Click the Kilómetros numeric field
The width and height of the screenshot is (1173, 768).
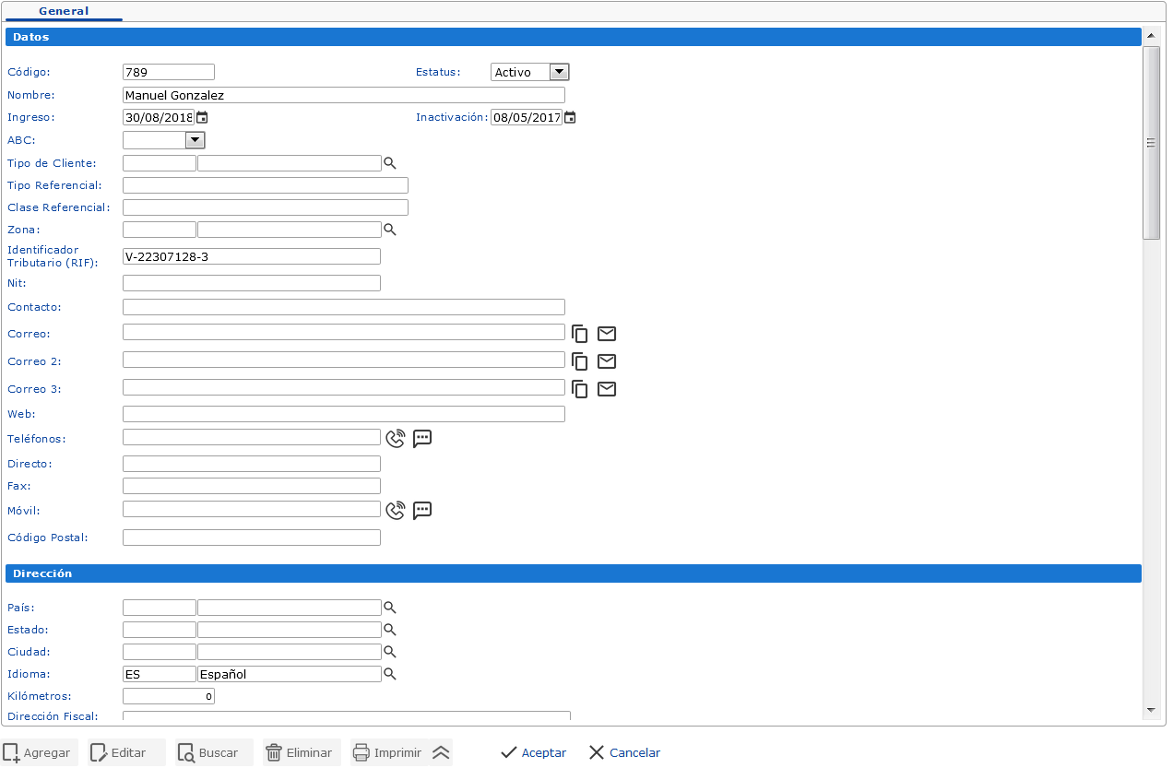pos(169,696)
